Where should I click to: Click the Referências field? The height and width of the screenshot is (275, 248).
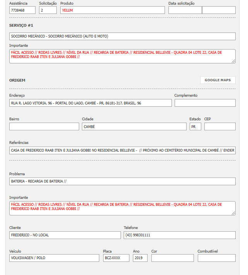point(122,150)
